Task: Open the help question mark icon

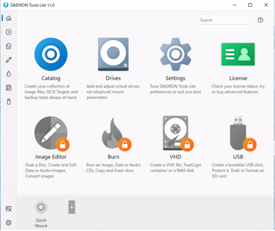Action: click(260, 20)
